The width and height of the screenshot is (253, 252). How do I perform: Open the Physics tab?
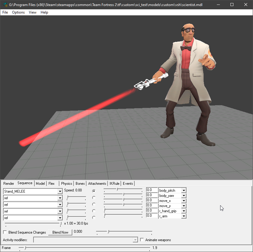click(x=67, y=184)
